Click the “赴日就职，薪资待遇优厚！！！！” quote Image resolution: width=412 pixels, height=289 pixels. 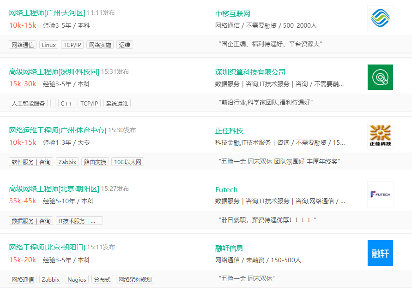[267, 220]
